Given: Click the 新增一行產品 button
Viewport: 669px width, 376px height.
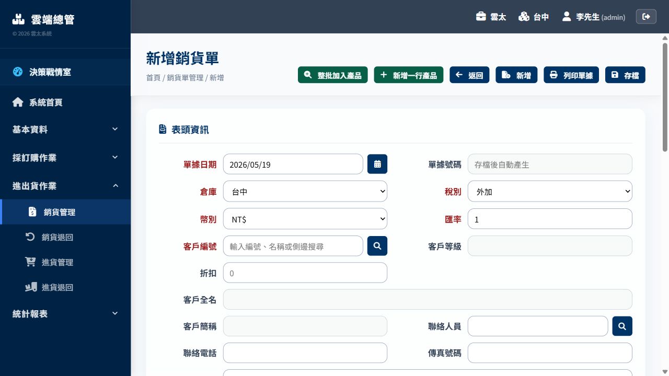Looking at the screenshot, I should pyautogui.click(x=409, y=75).
